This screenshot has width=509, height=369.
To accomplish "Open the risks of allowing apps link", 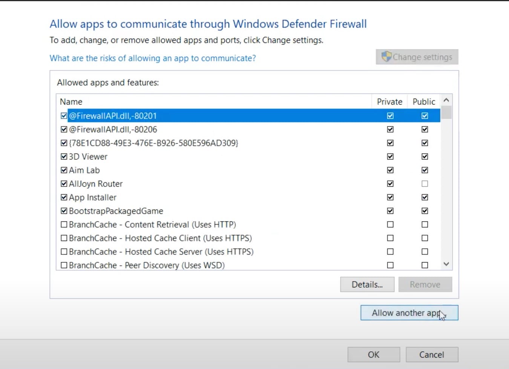I will click(152, 58).
